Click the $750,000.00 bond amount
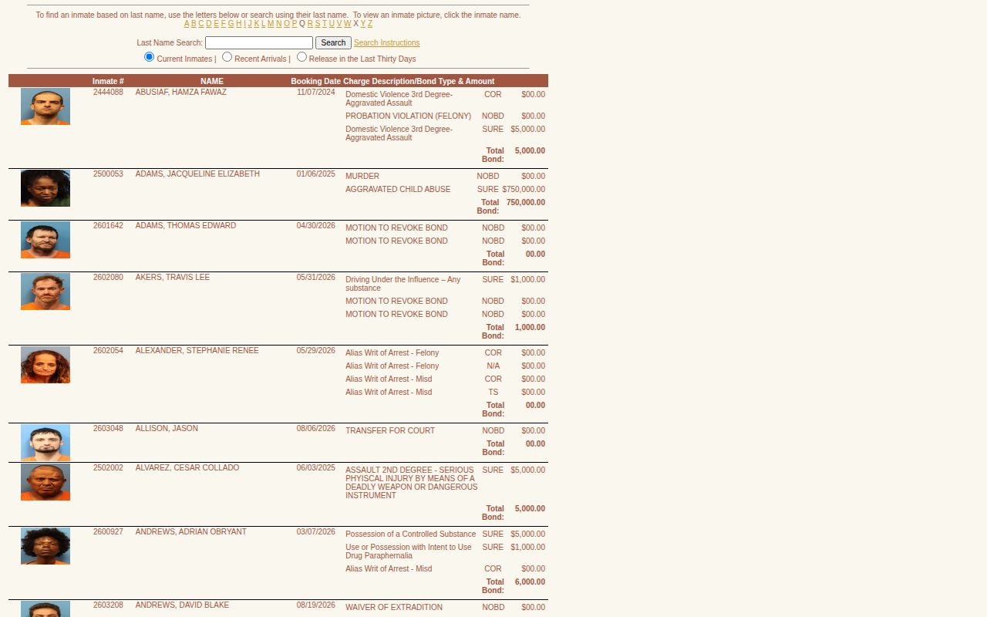Image resolution: width=987 pixels, height=617 pixels. point(524,190)
